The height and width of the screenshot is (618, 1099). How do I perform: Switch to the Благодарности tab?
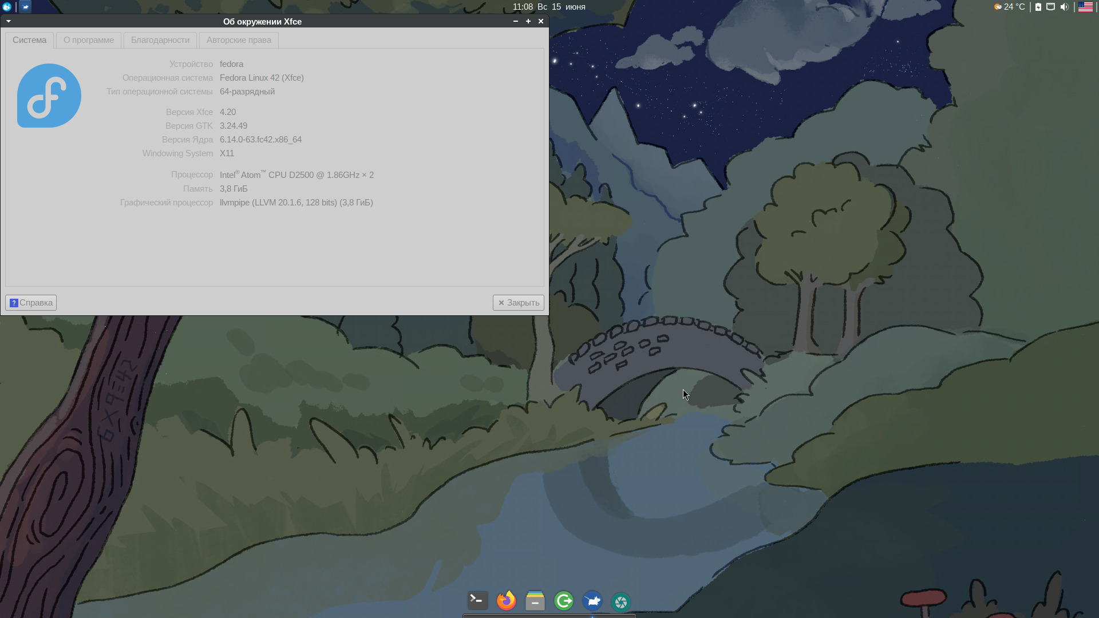[160, 40]
